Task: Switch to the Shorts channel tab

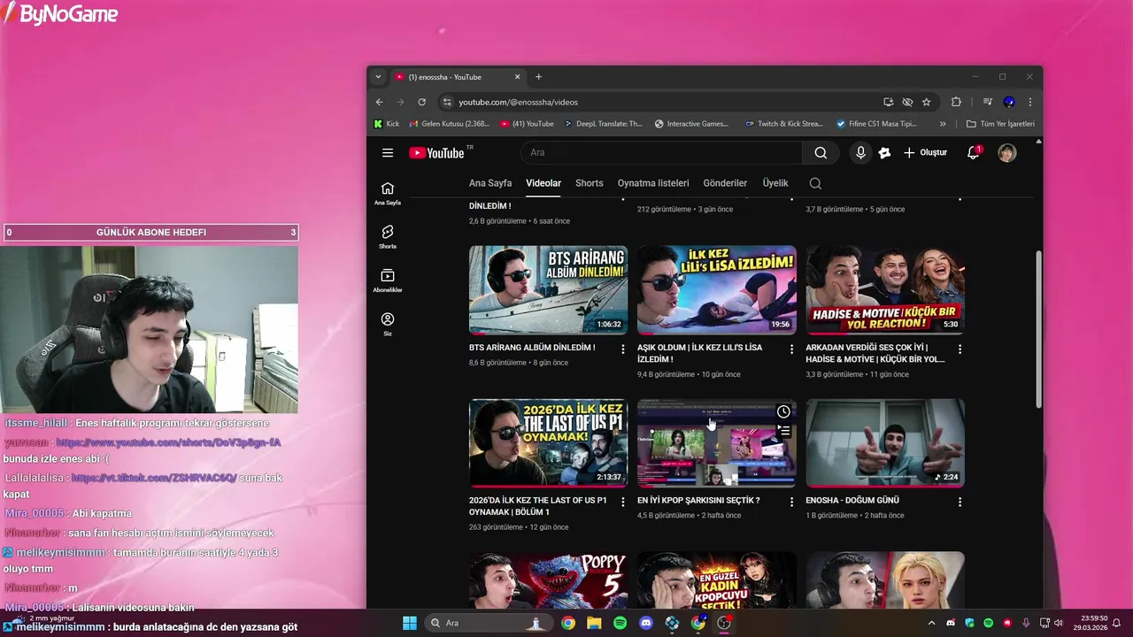Action: [589, 183]
